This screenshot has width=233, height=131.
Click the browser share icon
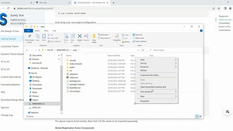pyautogui.click(x=214, y=8)
